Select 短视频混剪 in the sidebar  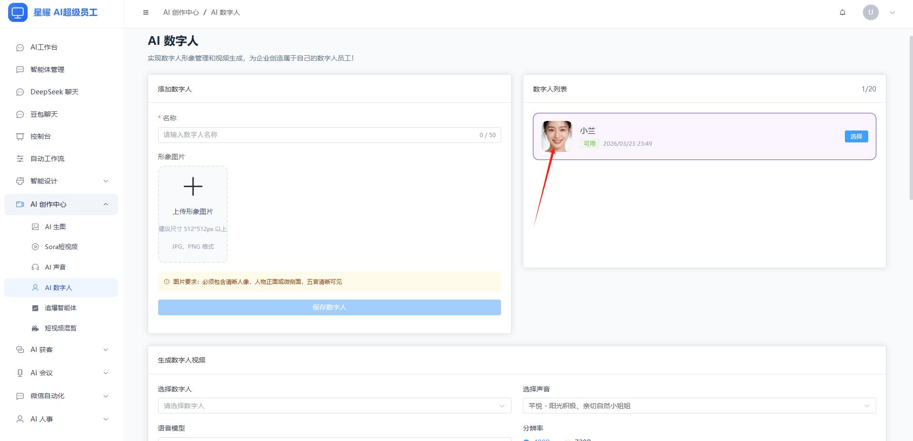[x=60, y=328]
